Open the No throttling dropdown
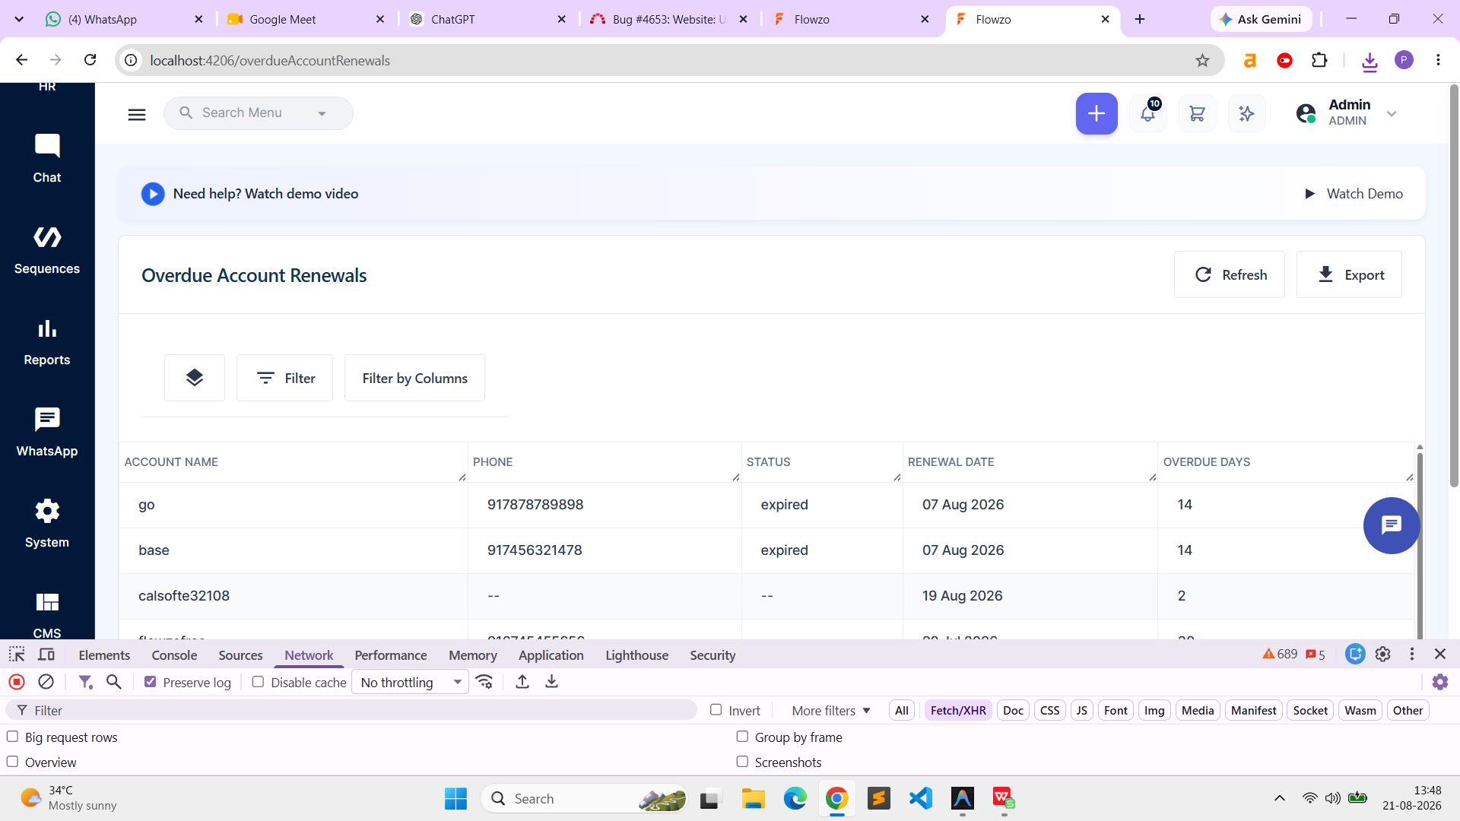Screen dimensions: 1460x821 (x=411, y=682)
